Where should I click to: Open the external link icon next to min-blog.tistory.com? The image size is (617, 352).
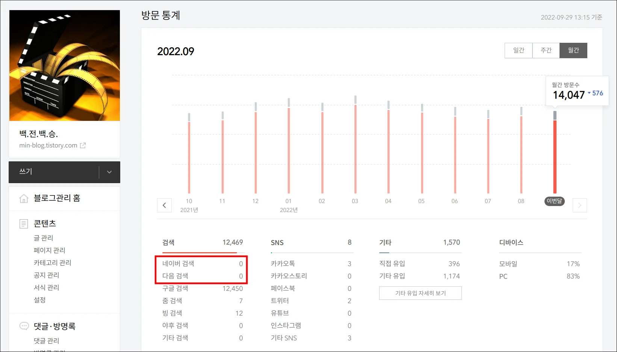83,145
